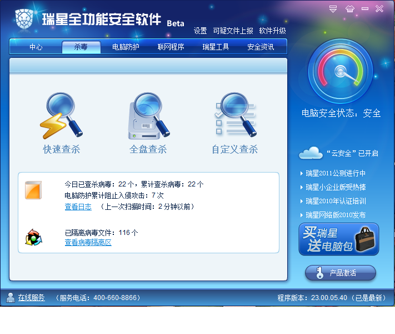Open the 瑞星工具 tab
This screenshot has width=395, height=334.
(216, 47)
